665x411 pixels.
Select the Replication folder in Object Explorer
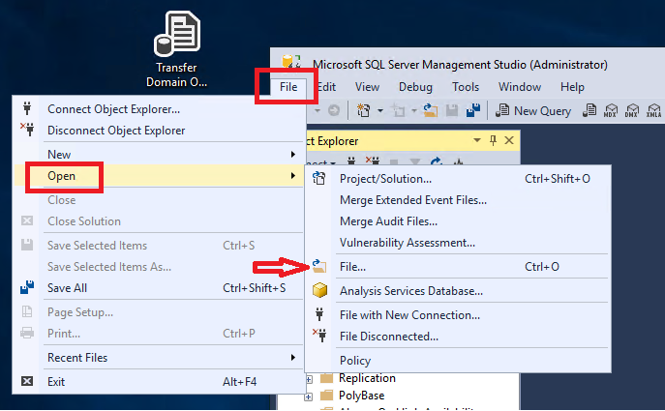[x=367, y=378]
